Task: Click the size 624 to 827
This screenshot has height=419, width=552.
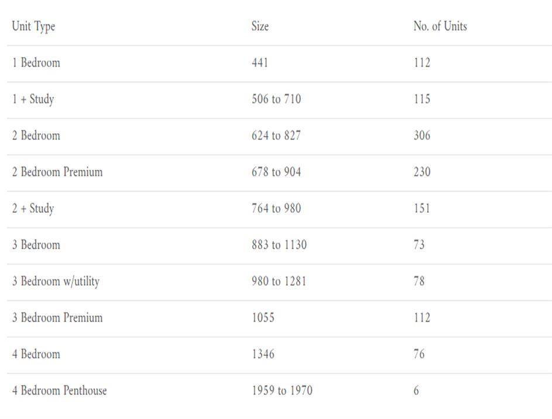Action: point(276,136)
